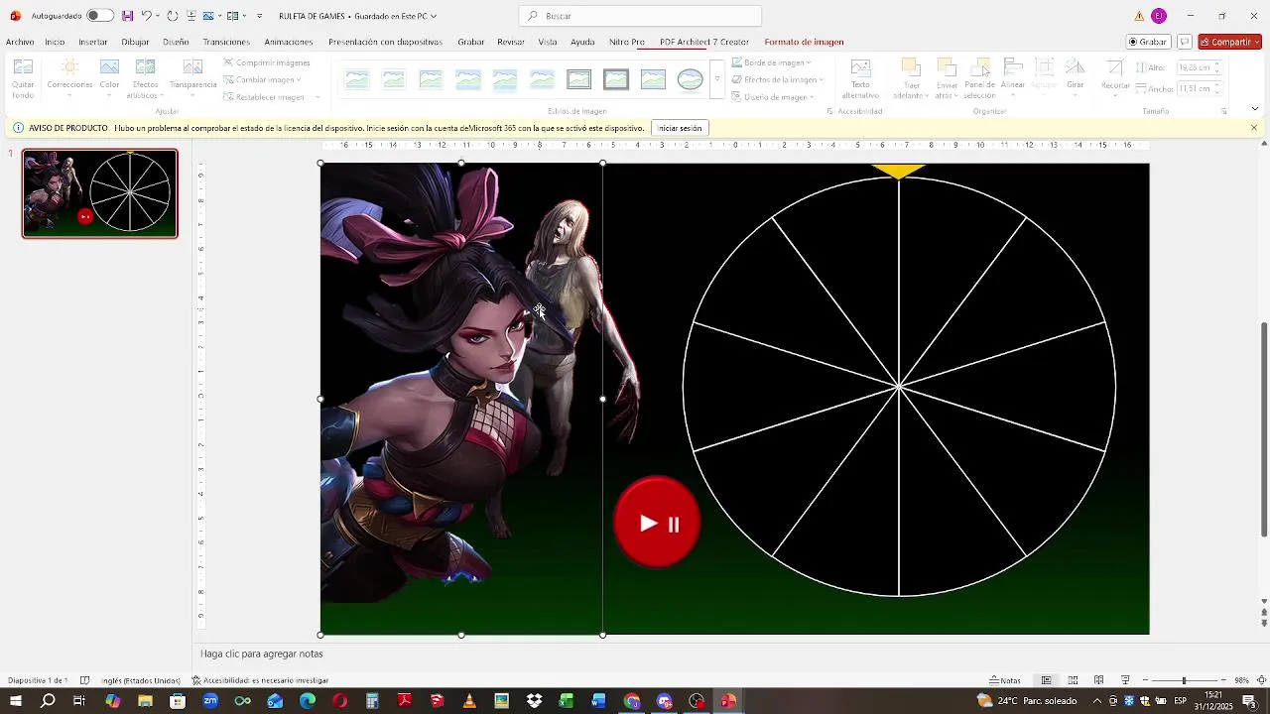Click the Redo/repeat icon
The height and width of the screenshot is (714, 1270).
tap(173, 16)
